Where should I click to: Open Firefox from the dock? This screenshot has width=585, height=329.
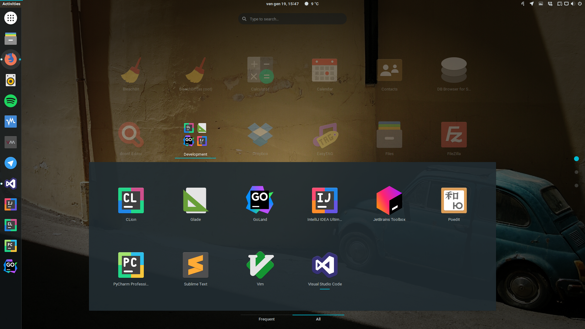(x=10, y=59)
